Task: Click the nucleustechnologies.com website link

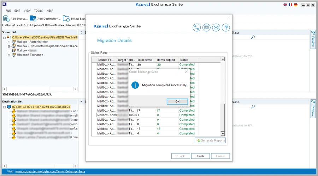Action: click(x=50, y=171)
